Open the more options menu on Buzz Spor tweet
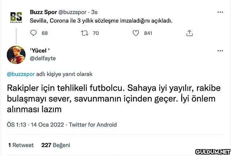 pyautogui.click(x=220, y=12)
